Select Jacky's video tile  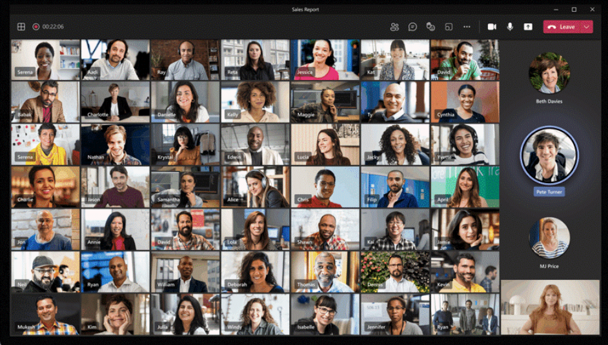point(395,145)
